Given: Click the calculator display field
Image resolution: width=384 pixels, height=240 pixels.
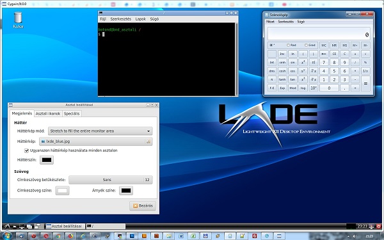Looking at the screenshot, I should (319, 33).
